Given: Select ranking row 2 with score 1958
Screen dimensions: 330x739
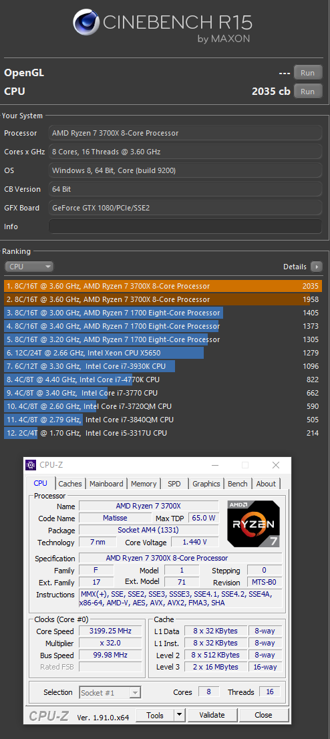Looking at the screenshot, I should pyautogui.click(x=163, y=299).
